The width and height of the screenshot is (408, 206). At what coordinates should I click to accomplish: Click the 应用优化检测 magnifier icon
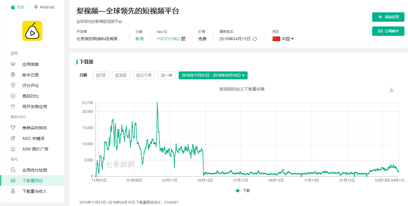(13, 170)
